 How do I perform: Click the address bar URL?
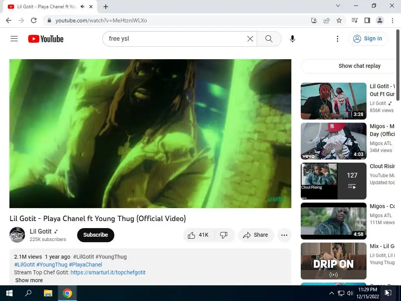pos(101,20)
